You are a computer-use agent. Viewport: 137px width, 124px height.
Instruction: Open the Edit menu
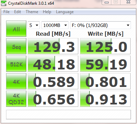pyautogui.click(x=18, y=12)
